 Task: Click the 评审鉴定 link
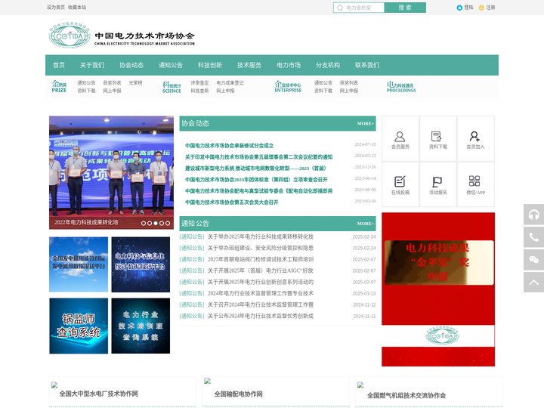(x=199, y=83)
